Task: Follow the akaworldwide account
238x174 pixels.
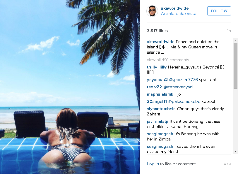Action: (219, 11)
